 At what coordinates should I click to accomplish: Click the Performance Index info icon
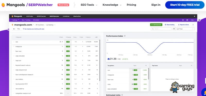[125, 36]
